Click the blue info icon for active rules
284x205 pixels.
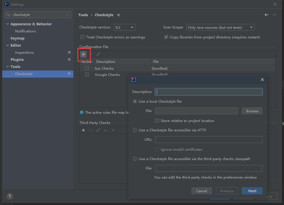pyautogui.click(x=82, y=112)
